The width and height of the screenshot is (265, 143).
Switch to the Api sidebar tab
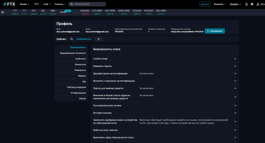pyautogui.click(x=84, y=81)
